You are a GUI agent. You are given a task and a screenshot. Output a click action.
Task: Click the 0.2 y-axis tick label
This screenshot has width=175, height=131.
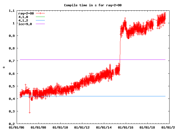pos(12,124)
